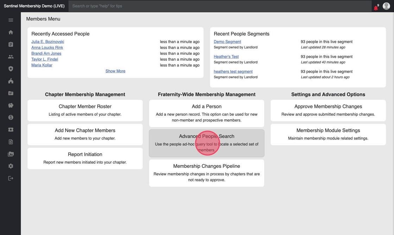
Task: Show More recently accessed people
Action: coord(115,71)
